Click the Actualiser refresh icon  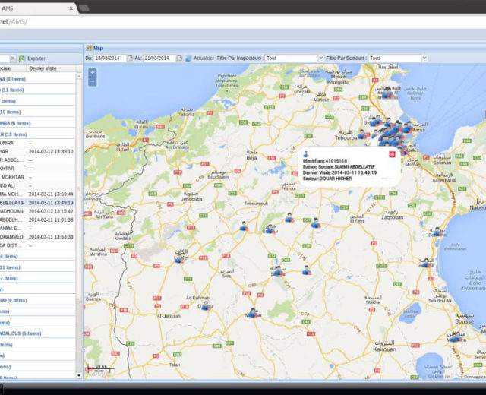(188, 58)
